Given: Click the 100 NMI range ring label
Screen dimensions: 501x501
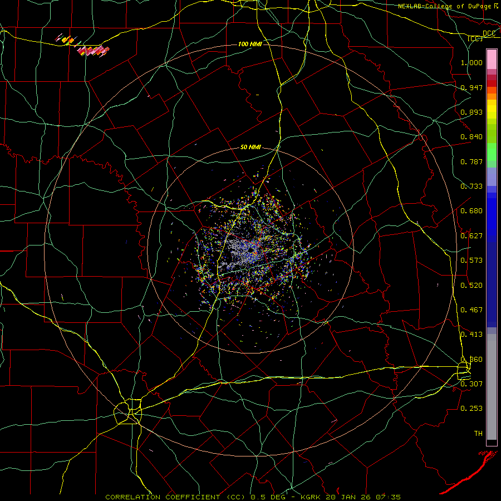Looking at the screenshot, I should point(250,44).
